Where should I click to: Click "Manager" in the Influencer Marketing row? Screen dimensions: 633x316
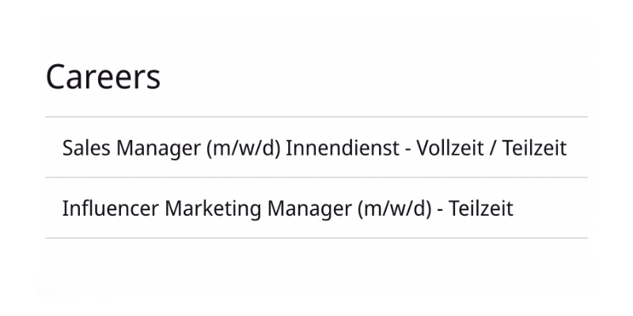(x=310, y=209)
